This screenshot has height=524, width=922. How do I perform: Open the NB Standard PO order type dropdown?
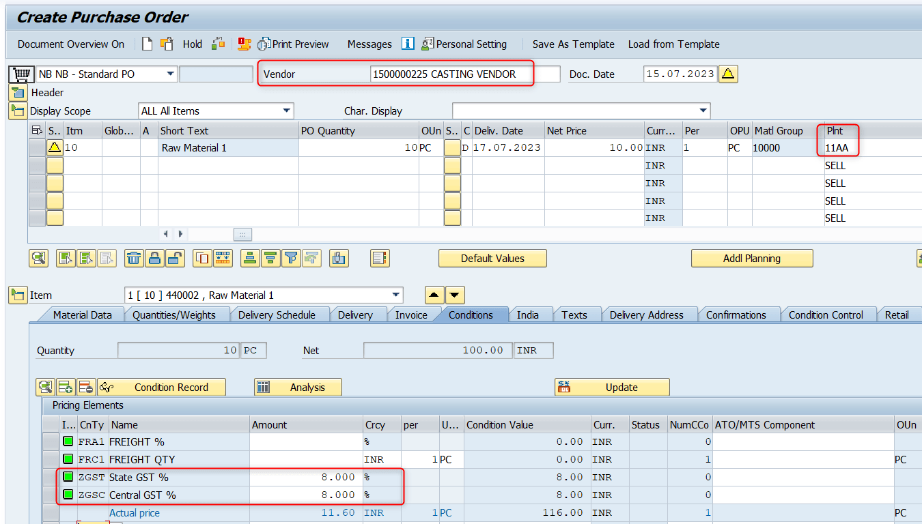click(170, 74)
